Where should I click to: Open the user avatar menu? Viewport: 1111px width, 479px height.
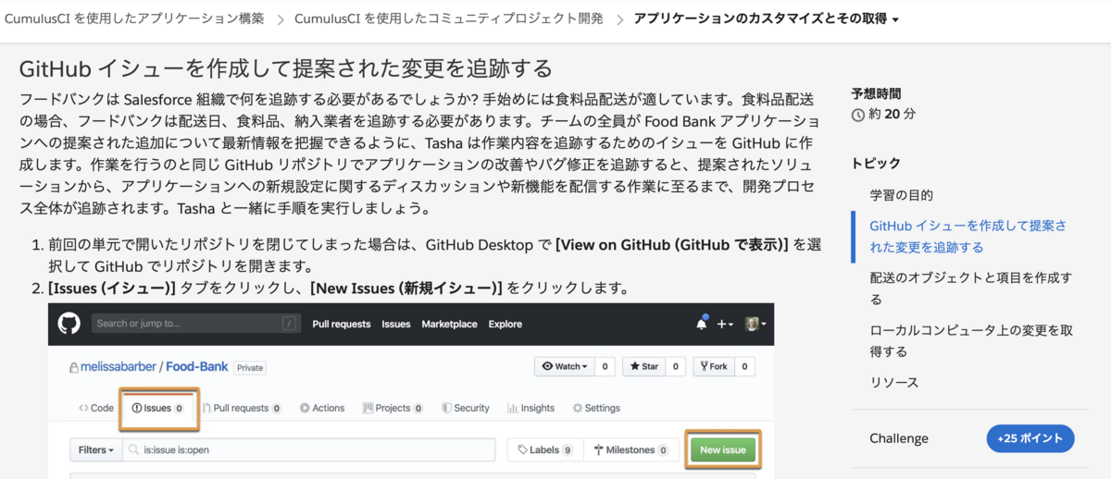pos(756,325)
